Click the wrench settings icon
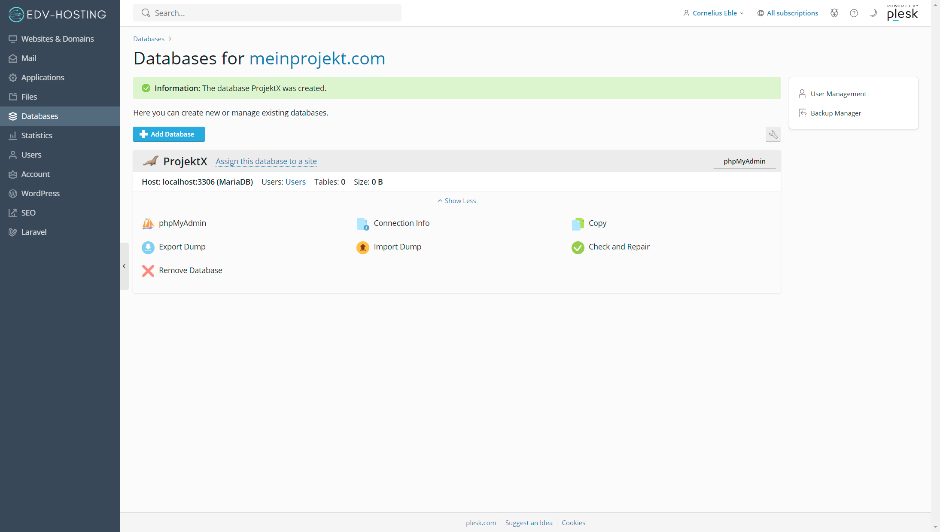This screenshot has height=532, width=940. click(773, 134)
